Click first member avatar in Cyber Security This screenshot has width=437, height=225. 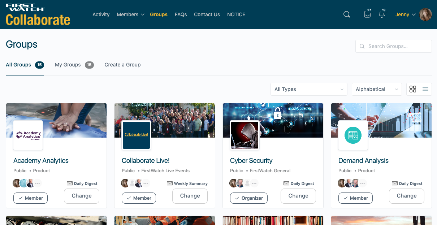[234, 183]
